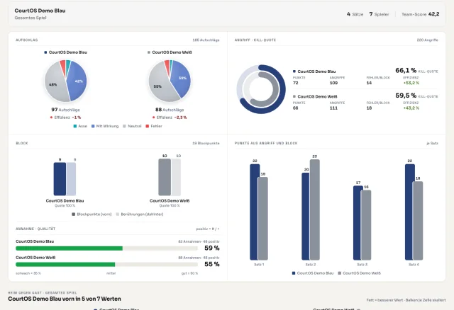Click the Asse legend color swatch

[75, 126]
